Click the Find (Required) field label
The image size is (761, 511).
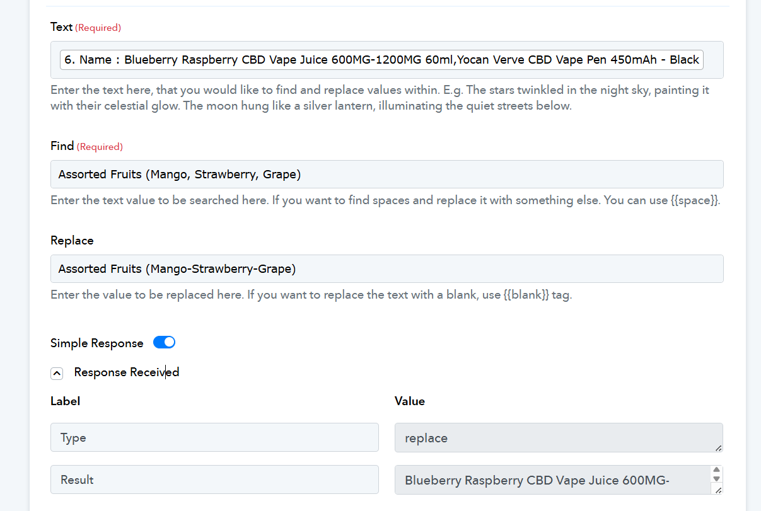(x=86, y=146)
